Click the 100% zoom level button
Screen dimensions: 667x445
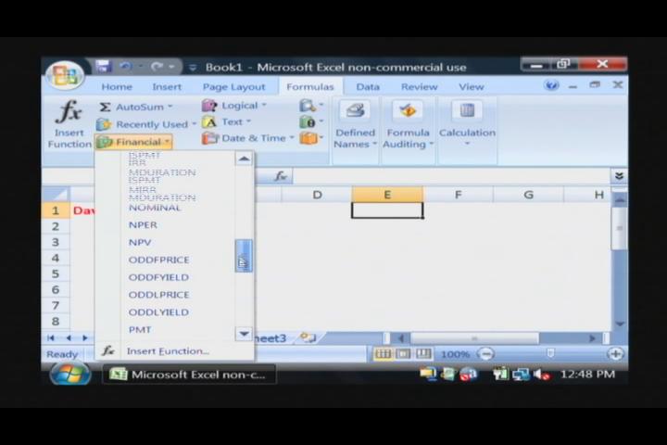click(455, 354)
